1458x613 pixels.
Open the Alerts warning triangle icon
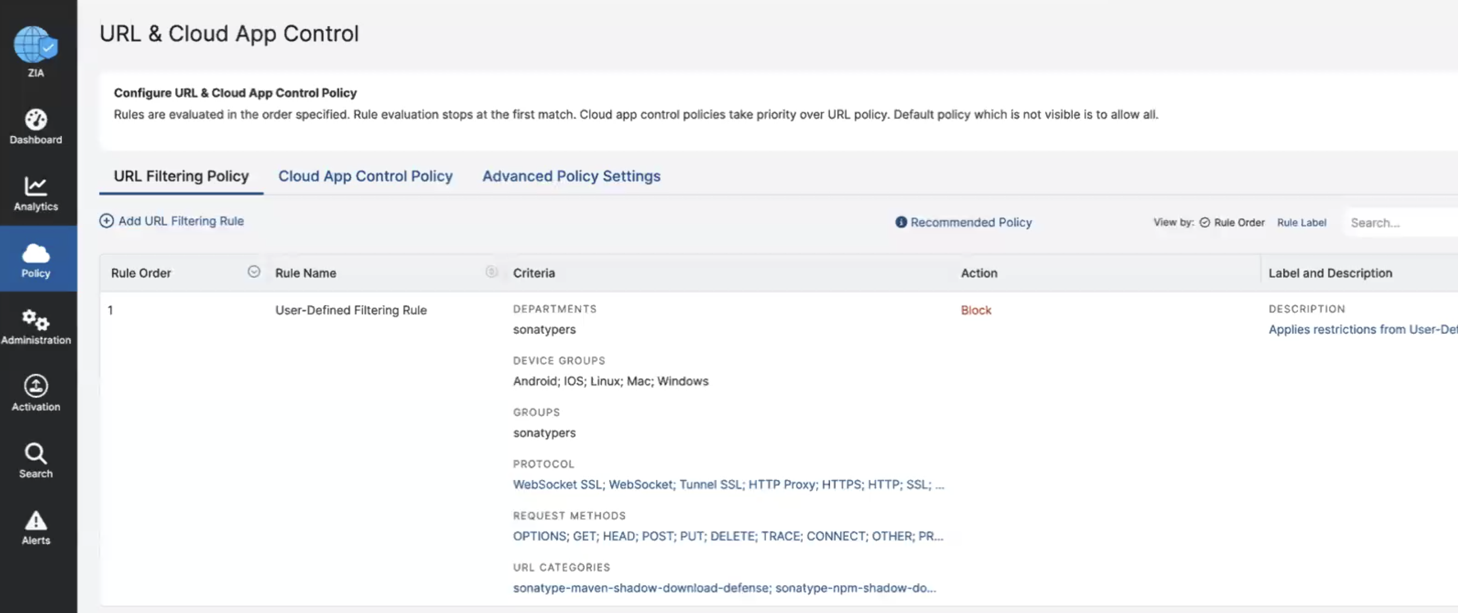36,520
